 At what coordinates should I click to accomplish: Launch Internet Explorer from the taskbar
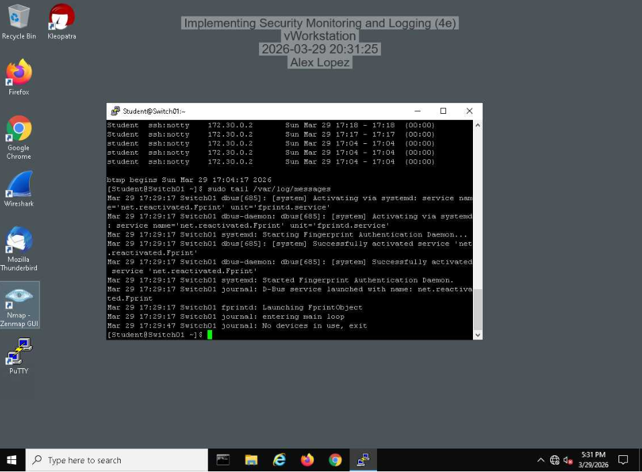(x=279, y=460)
